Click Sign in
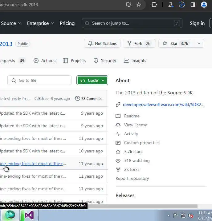 tap(197, 23)
